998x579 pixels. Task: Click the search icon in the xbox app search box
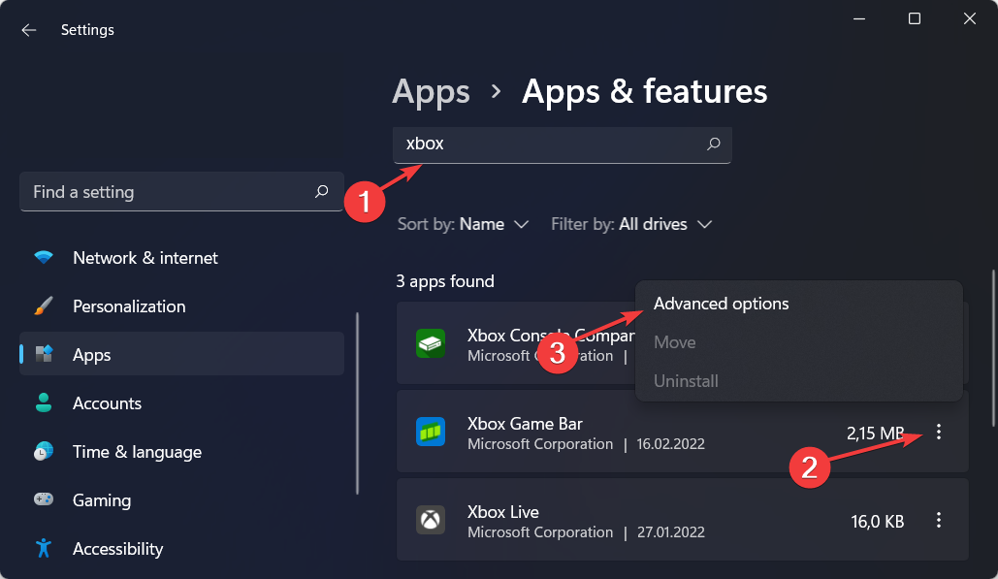pyautogui.click(x=714, y=144)
